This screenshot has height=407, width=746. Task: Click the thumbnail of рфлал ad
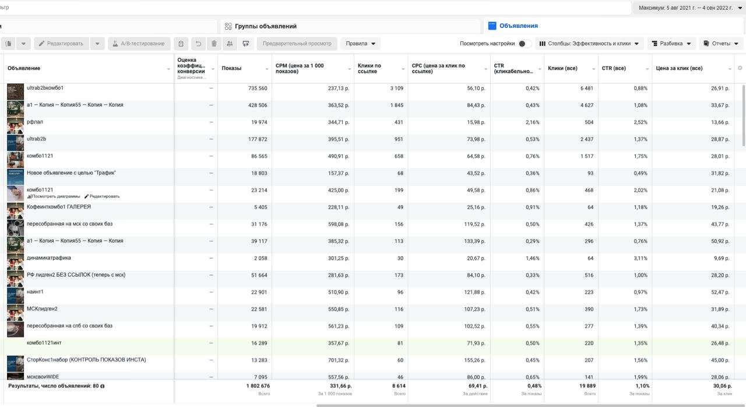[x=15, y=126]
